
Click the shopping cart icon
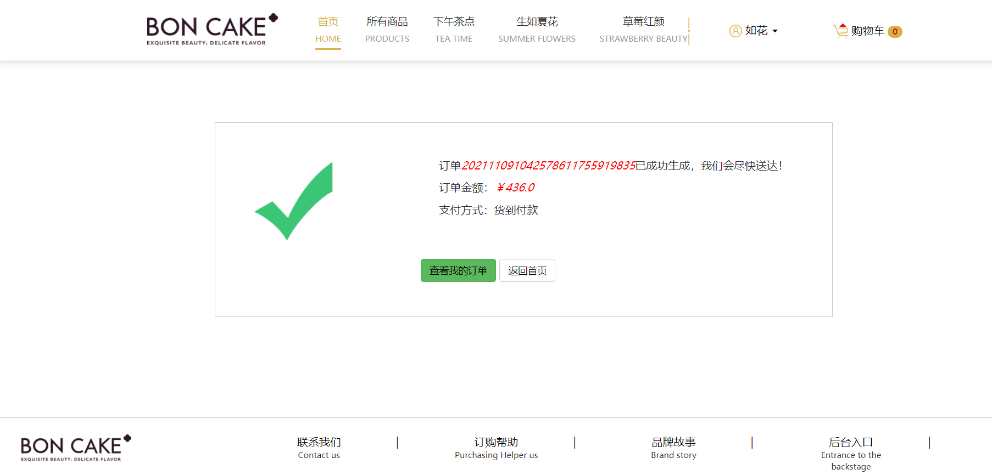click(x=840, y=31)
